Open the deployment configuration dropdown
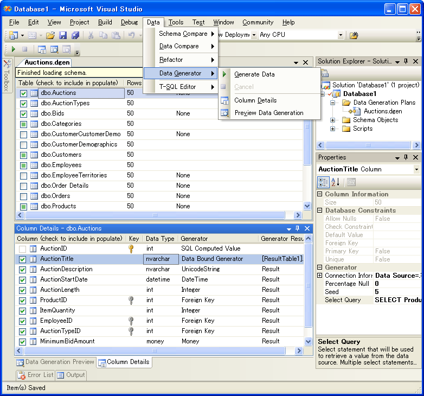 (254, 35)
